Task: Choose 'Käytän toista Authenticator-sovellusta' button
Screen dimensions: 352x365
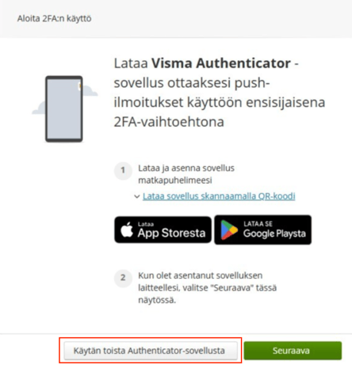Action: [151, 351]
